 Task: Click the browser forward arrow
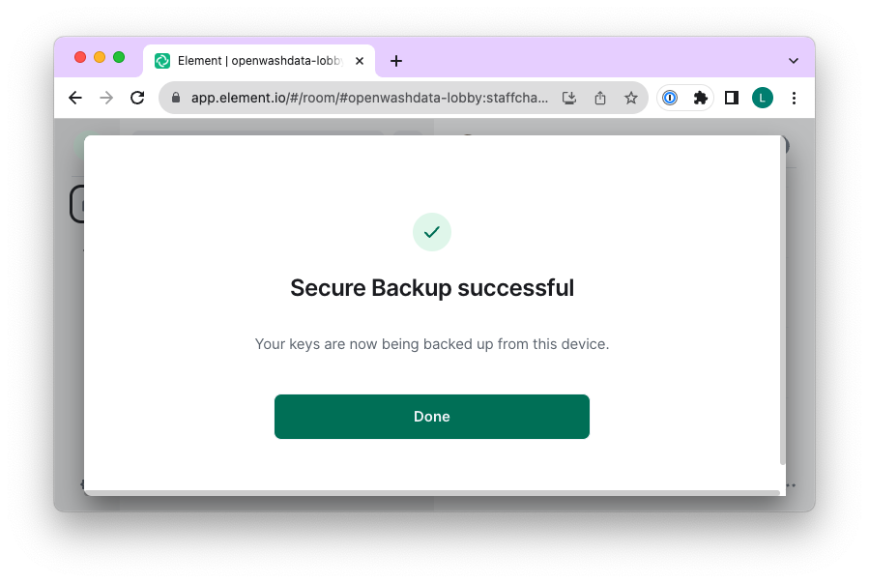(106, 98)
